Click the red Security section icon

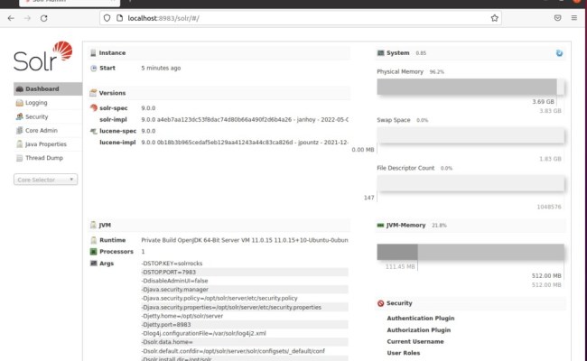pos(381,303)
